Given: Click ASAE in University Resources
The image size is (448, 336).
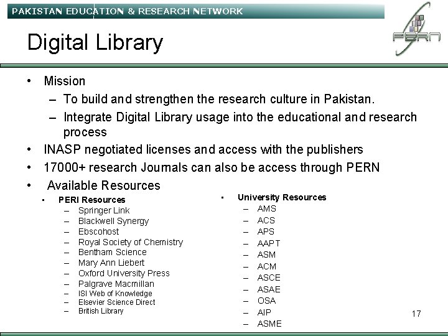Looking at the screenshot, I should point(269,290).
